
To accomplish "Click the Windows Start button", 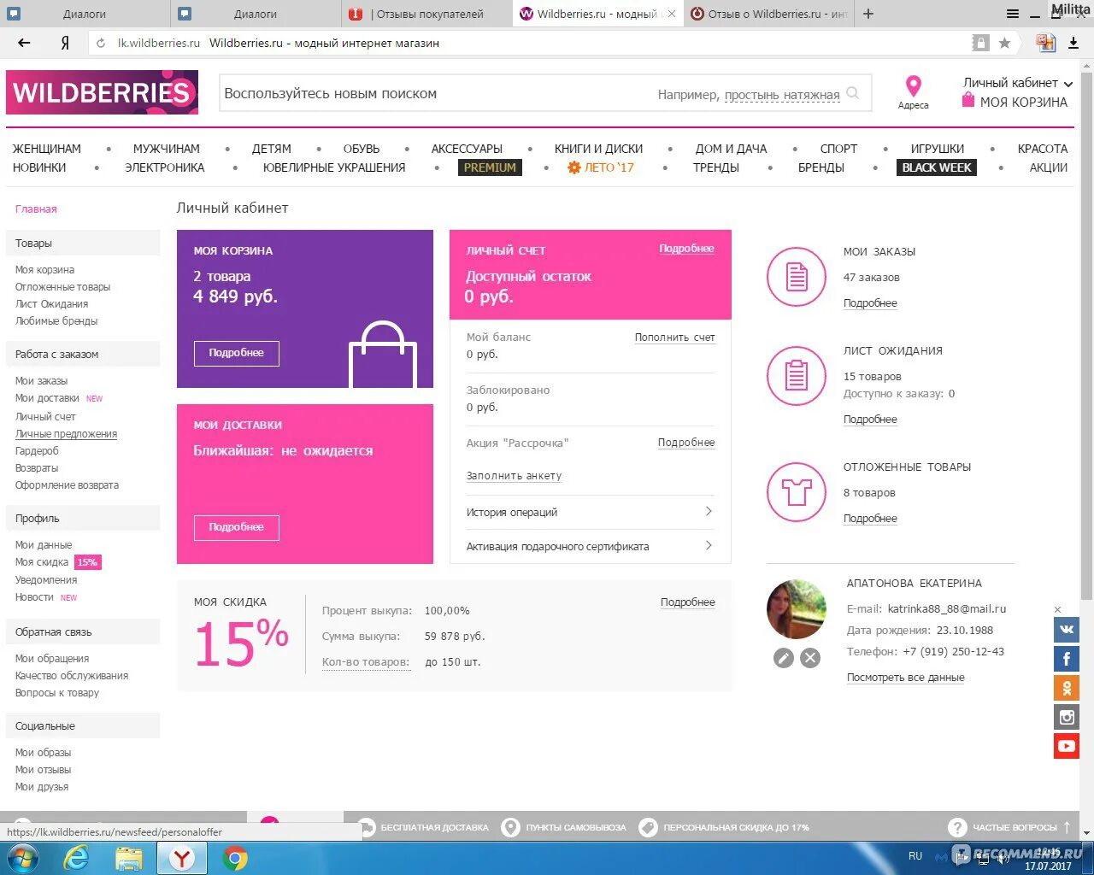I will pyautogui.click(x=23, y=858).
